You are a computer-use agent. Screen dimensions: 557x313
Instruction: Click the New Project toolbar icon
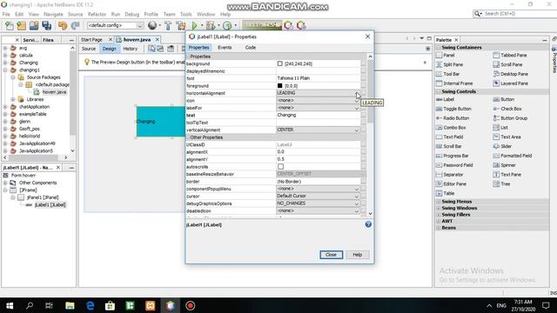(x=21, y=25)
